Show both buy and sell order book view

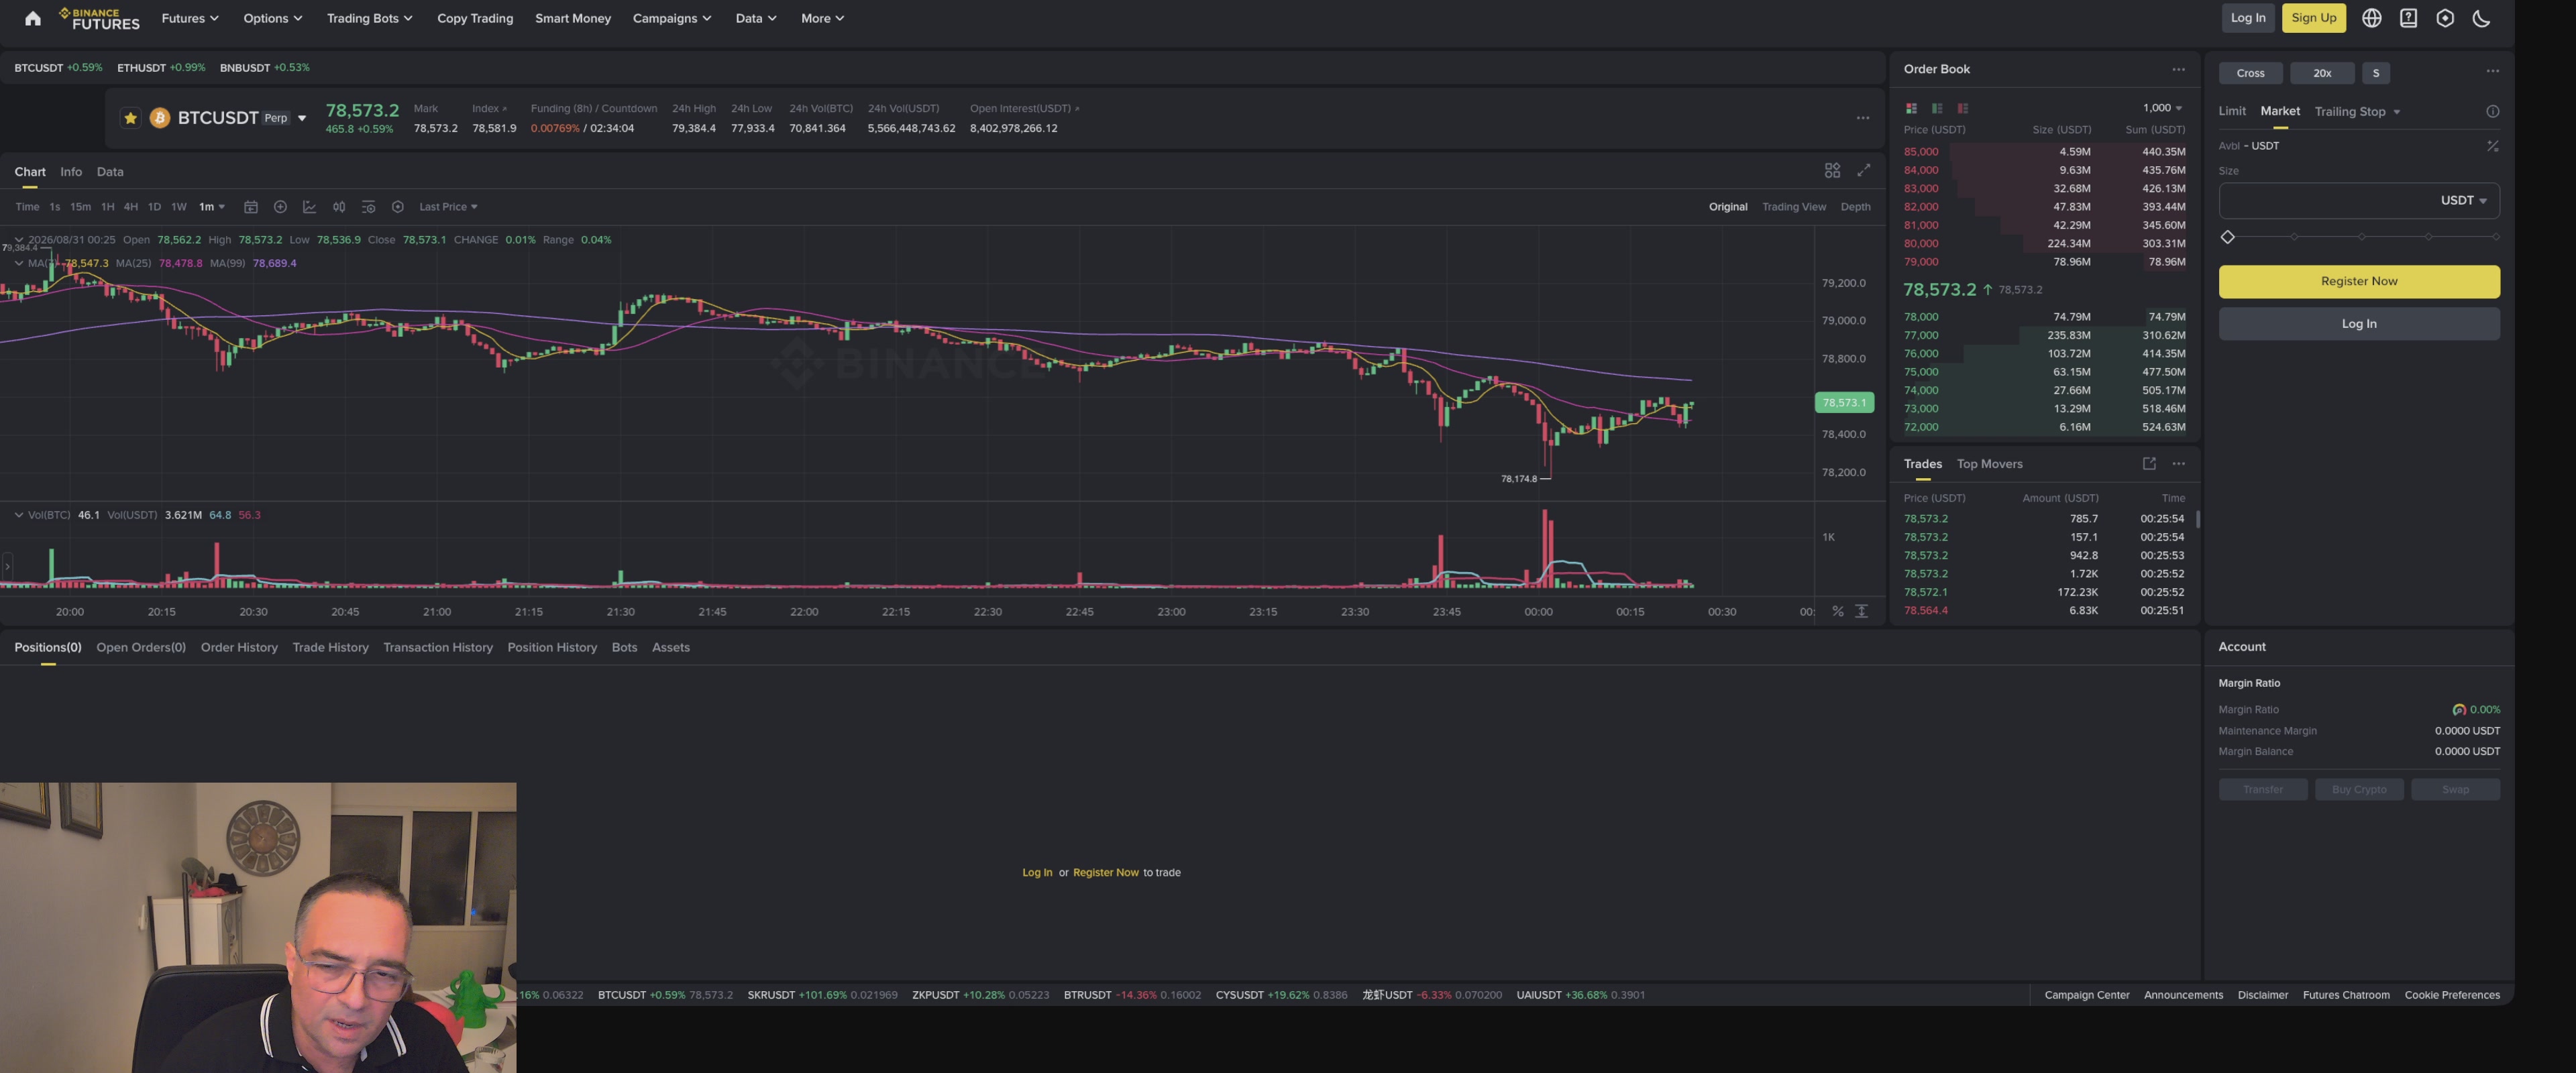pyautogui.click(x=1911, y=108)
